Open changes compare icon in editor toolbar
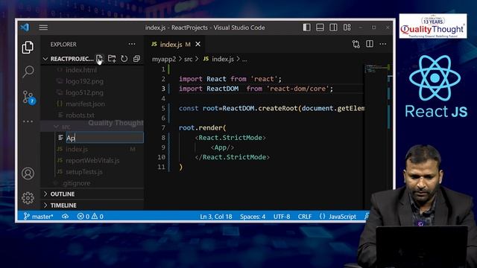This screenshot has width=477, height=268. point(356,44)
